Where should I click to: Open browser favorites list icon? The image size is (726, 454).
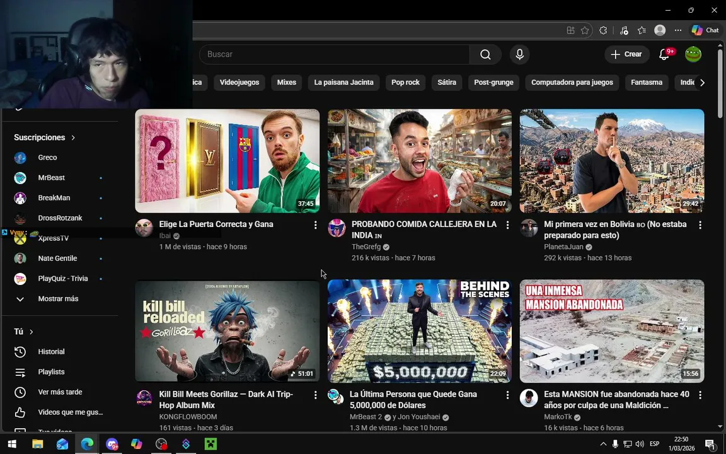[x=642, y=30]
